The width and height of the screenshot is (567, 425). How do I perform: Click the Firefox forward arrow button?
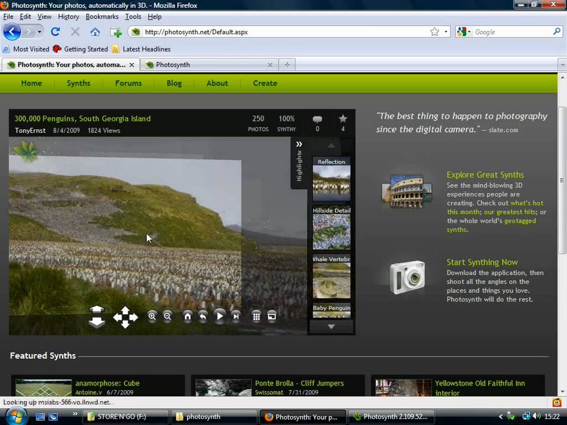29,32
